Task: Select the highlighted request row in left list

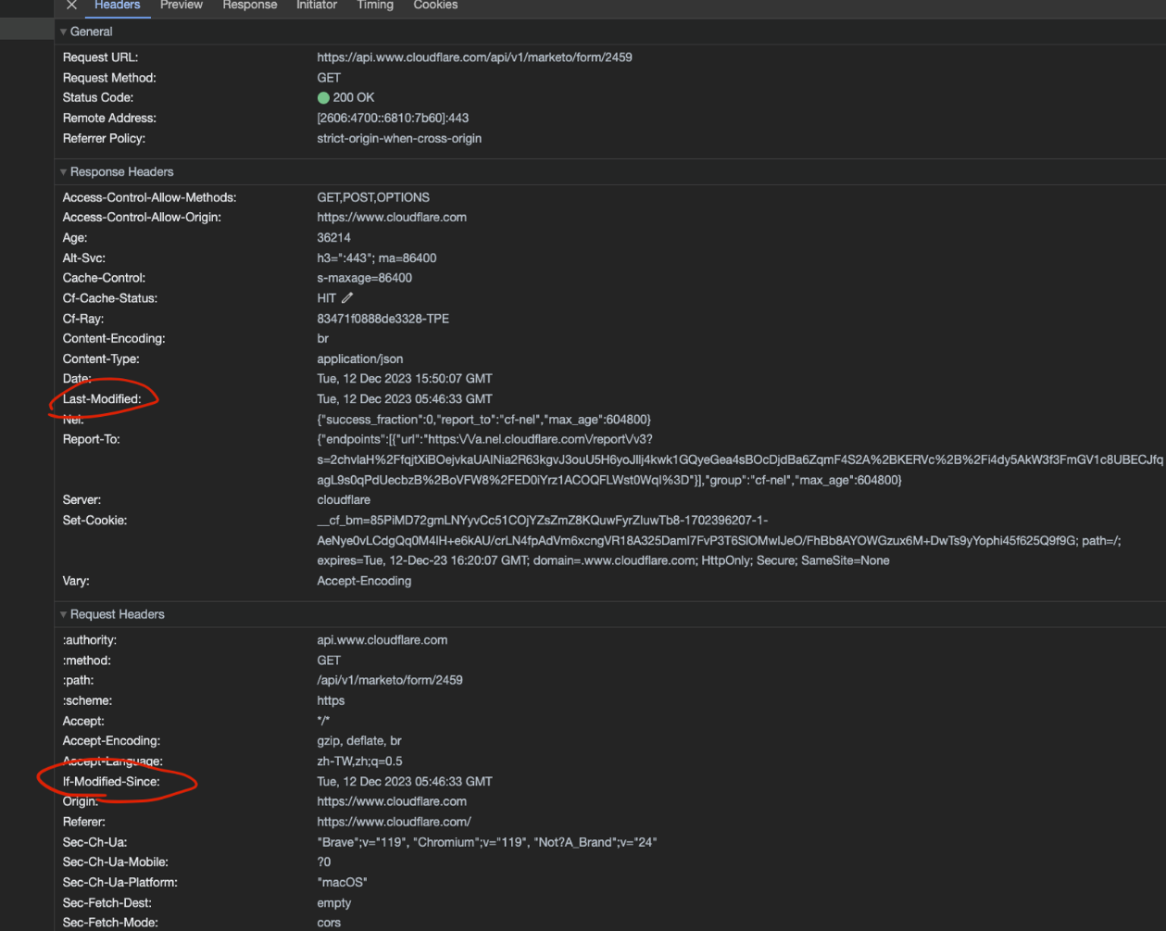Action: 26,28
